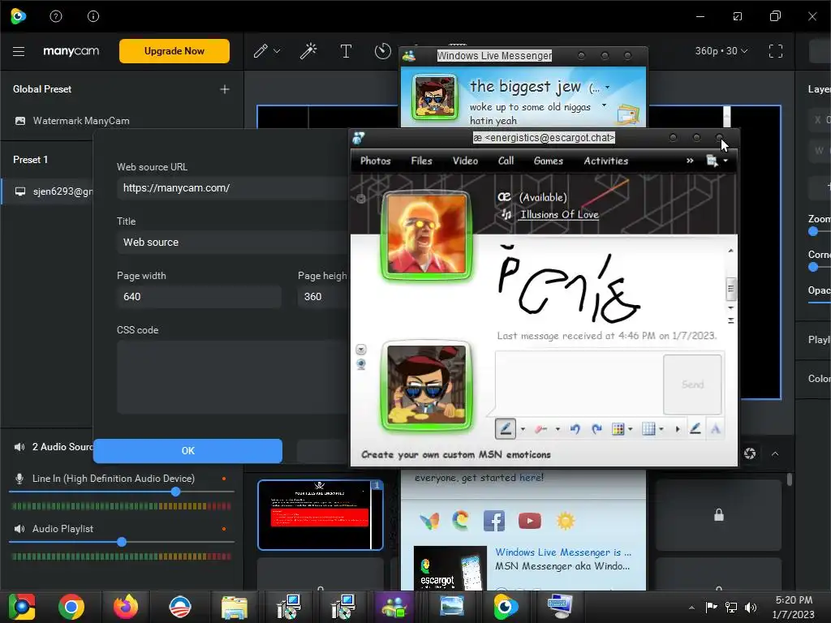Screen dimensions: 831x623
Task: Select the ink pen tool in chat toolbar
Action: point(506,428)
